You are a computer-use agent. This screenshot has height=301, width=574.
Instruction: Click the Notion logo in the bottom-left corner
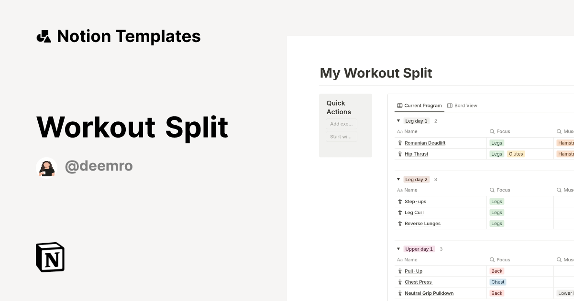tap(50, 257)
